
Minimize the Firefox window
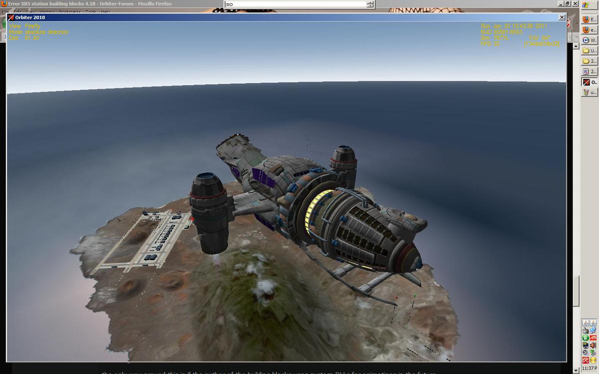pyautogui.click(x=561, y=3)
